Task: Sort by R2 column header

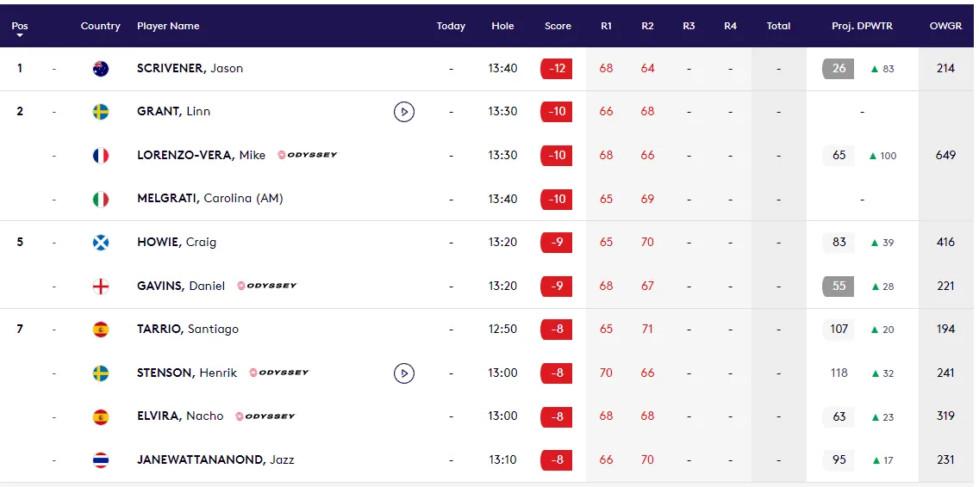Action: [x=647, y=26]
